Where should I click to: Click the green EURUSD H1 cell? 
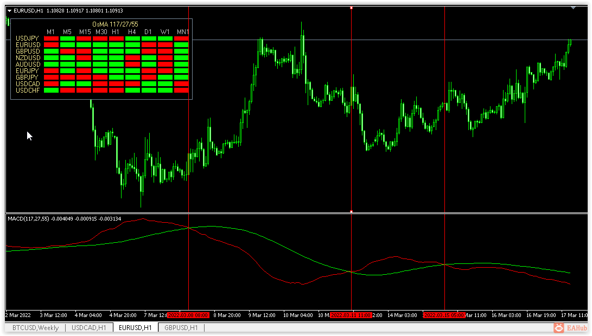point(116,45)
